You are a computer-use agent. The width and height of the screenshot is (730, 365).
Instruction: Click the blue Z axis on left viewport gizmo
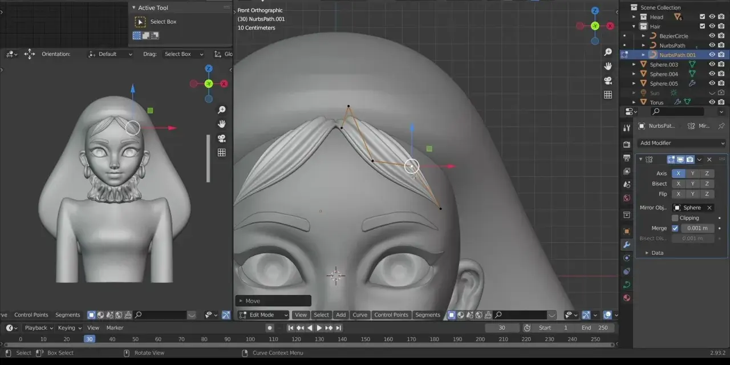click(x=209, y=68)
